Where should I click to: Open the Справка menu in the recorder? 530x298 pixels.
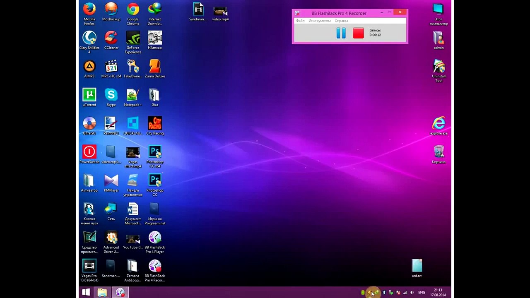(x=342, y=21)
